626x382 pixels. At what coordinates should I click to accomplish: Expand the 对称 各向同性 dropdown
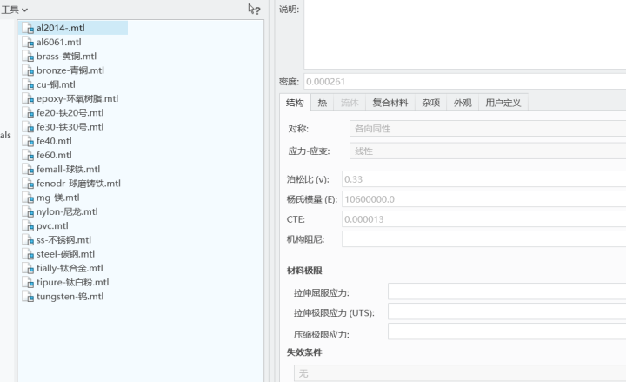485,129
